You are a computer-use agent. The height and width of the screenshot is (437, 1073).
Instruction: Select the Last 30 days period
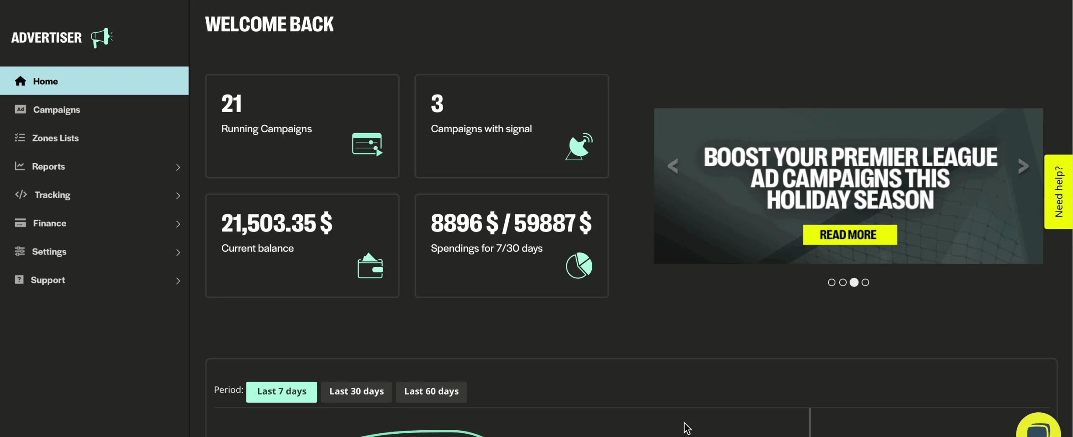click(356, 392)
